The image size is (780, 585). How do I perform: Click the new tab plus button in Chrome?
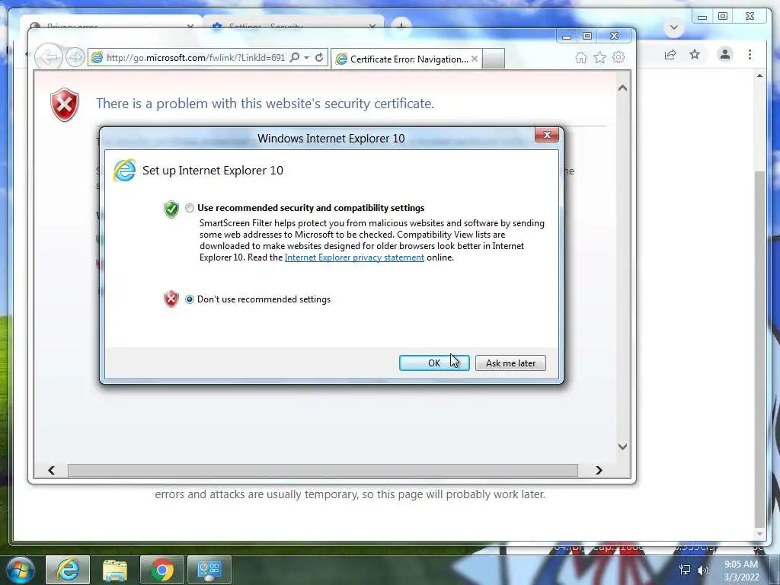401,25
